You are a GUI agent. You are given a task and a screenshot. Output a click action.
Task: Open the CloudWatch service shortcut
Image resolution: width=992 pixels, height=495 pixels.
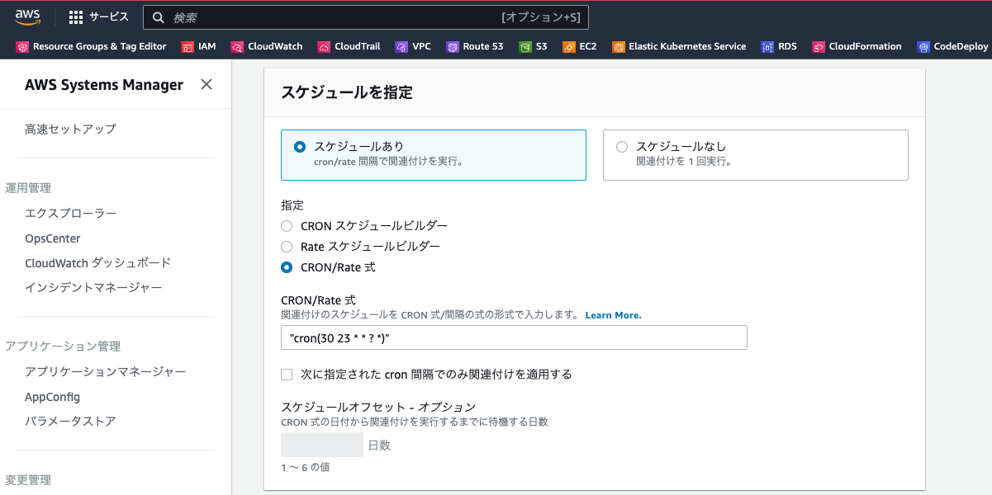267,46
